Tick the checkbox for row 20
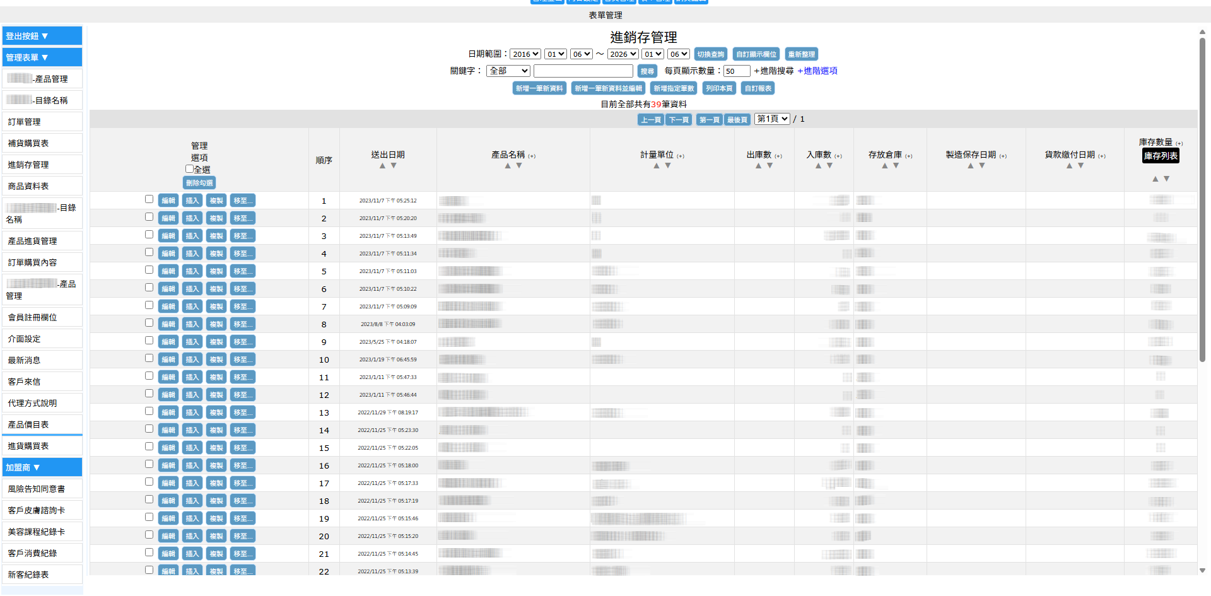 point(149,535)
